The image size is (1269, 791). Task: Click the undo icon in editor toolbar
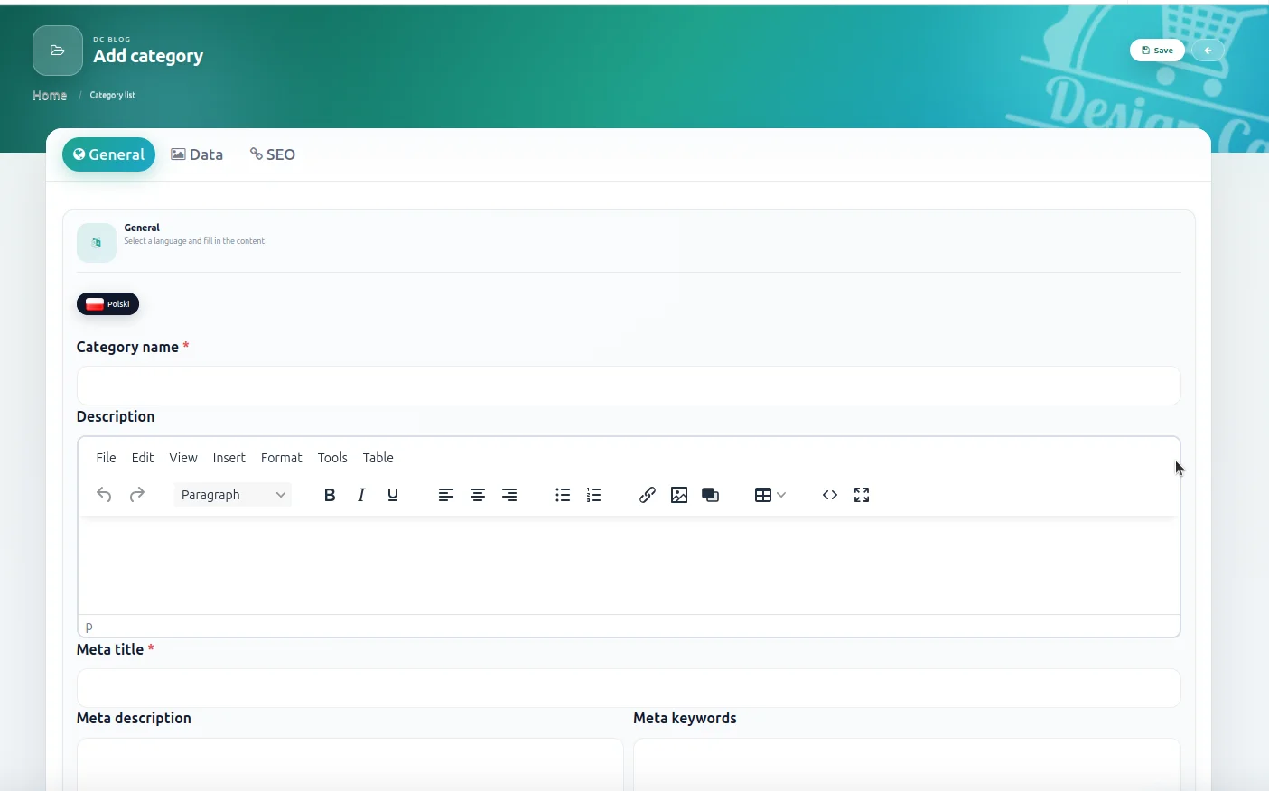click(104, 495)
